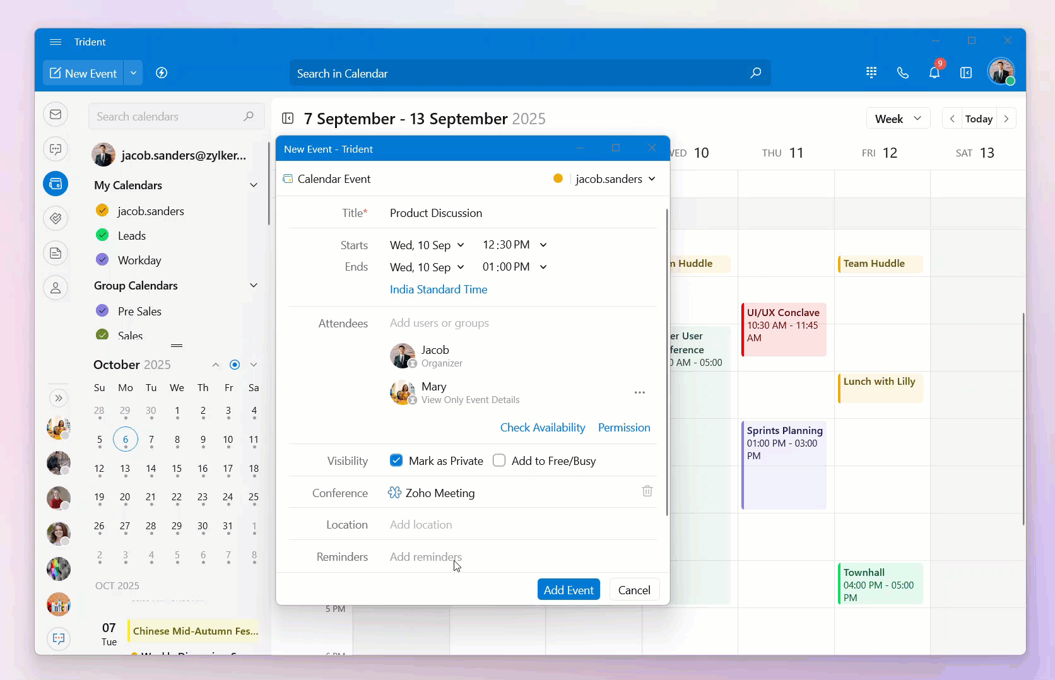The image size is (1055, 680).
Task: Jump to today in mini calendar
Action: click(235, 365)
